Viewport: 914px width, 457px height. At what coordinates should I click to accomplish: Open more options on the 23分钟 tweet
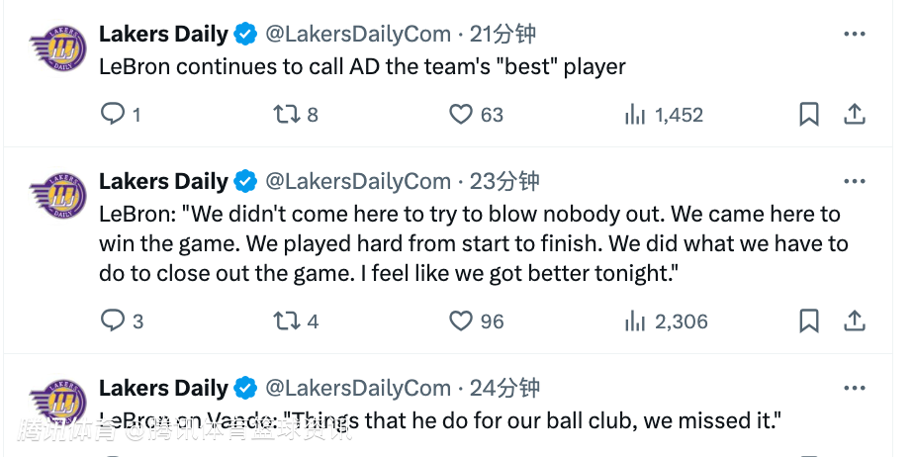[x=854, y=181]
